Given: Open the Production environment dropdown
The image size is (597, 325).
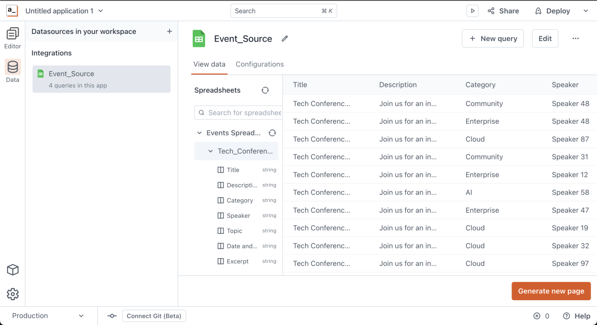Looking at the screenshot, I should (48, 316).
